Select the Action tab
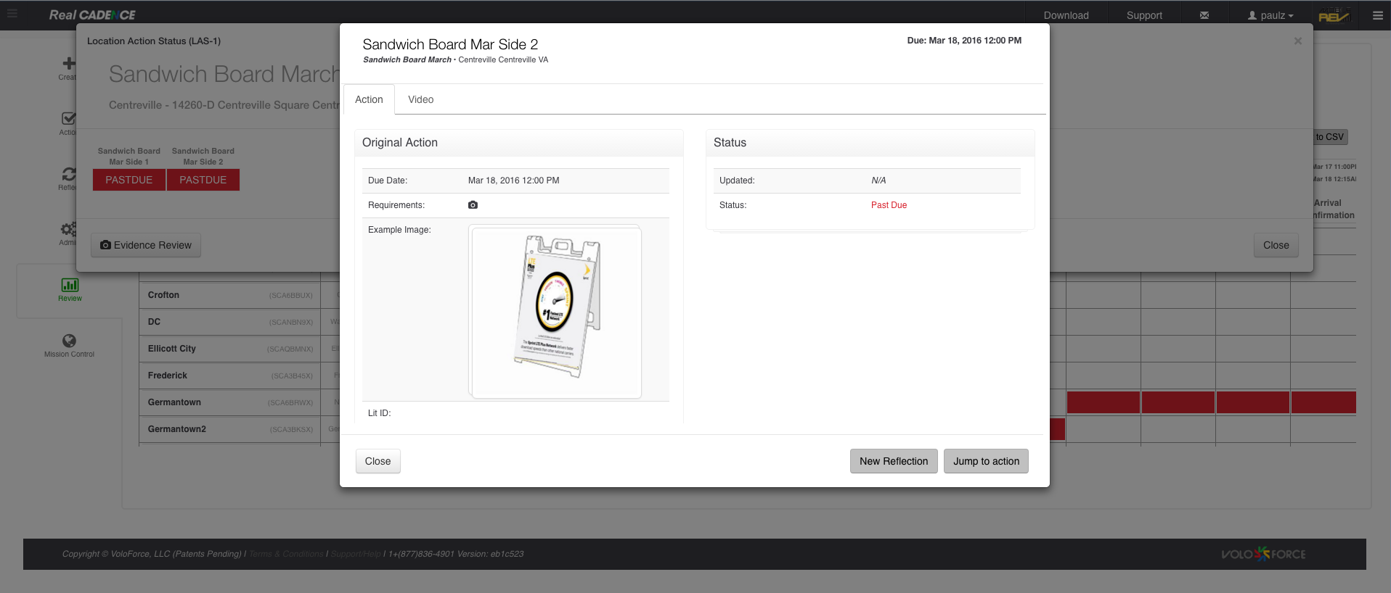 tap(369, 99)
